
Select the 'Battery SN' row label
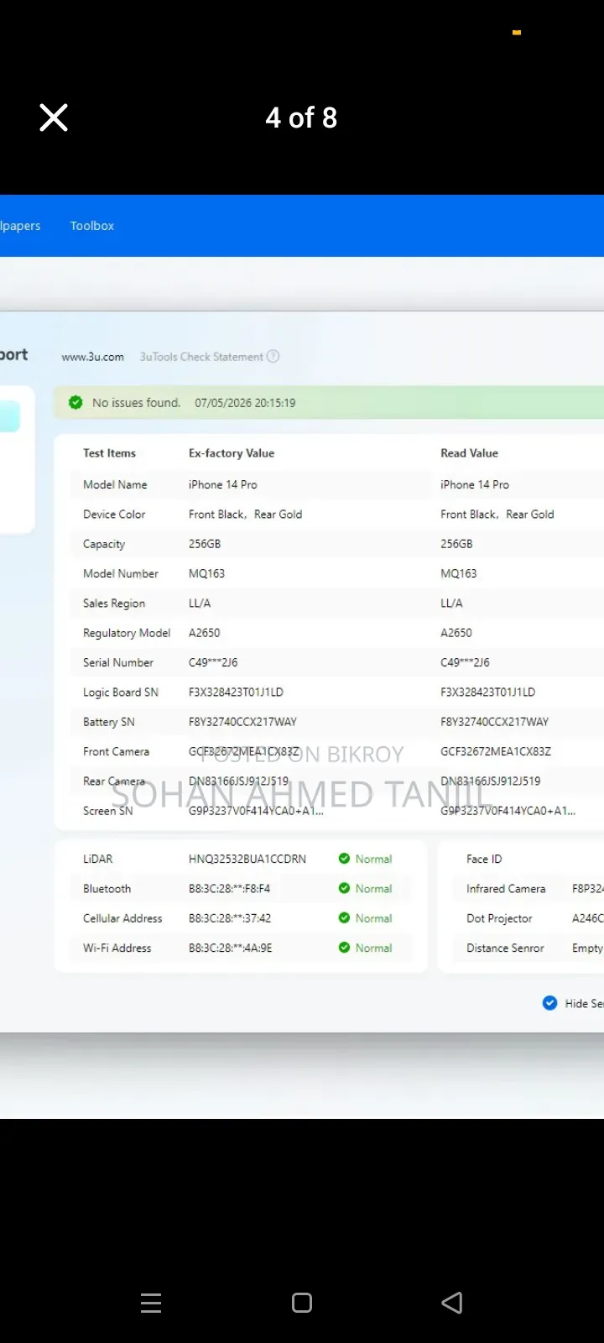[109, 722]
